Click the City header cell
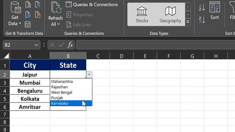235x132 pixels. tap(30, 65)
